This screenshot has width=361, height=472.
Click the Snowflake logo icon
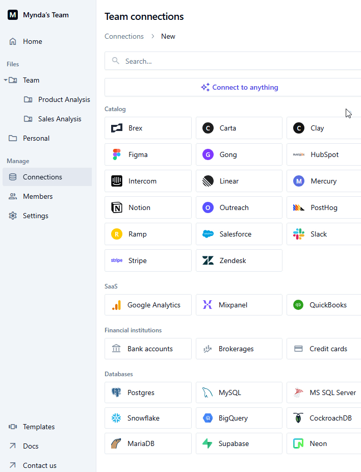pos(116,418)
